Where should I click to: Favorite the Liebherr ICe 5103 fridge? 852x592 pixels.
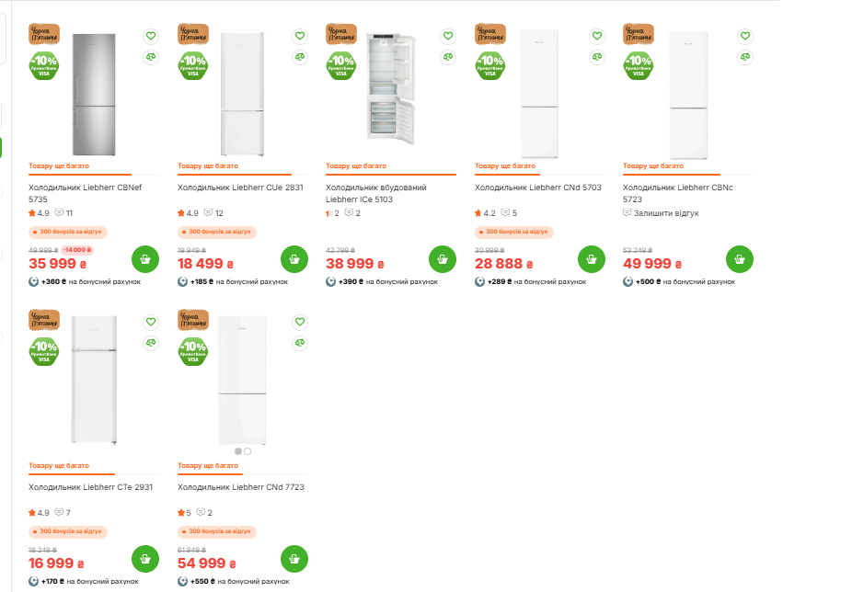click(448, 36)
